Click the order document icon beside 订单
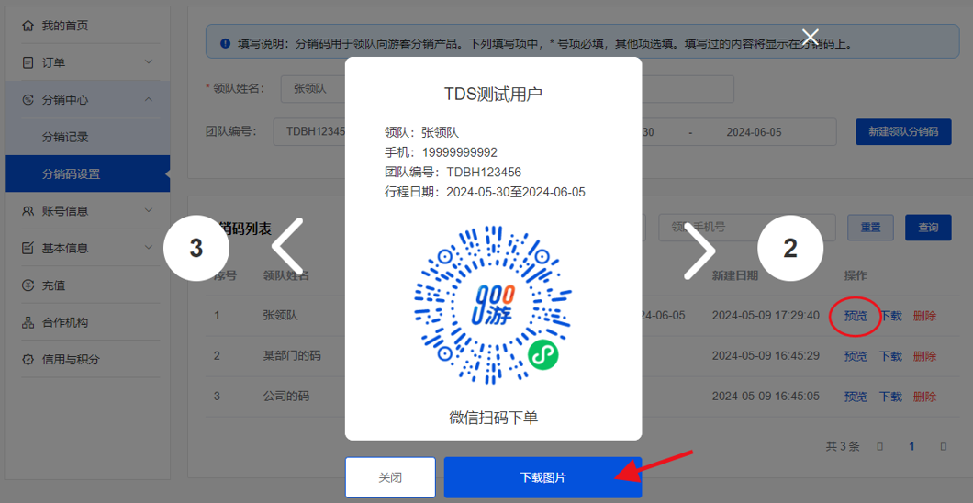Screen dimensions: 973x503 click(28, 62)
